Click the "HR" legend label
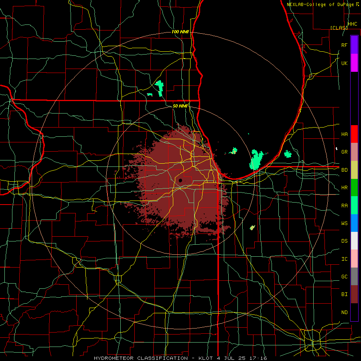Image resolution: width=361 pixels, height=361 pixels. pyautogui.click(x=344, y=187)
